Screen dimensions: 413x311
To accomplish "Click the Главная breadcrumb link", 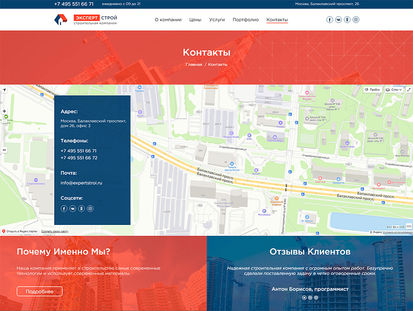I will point(194,64).
